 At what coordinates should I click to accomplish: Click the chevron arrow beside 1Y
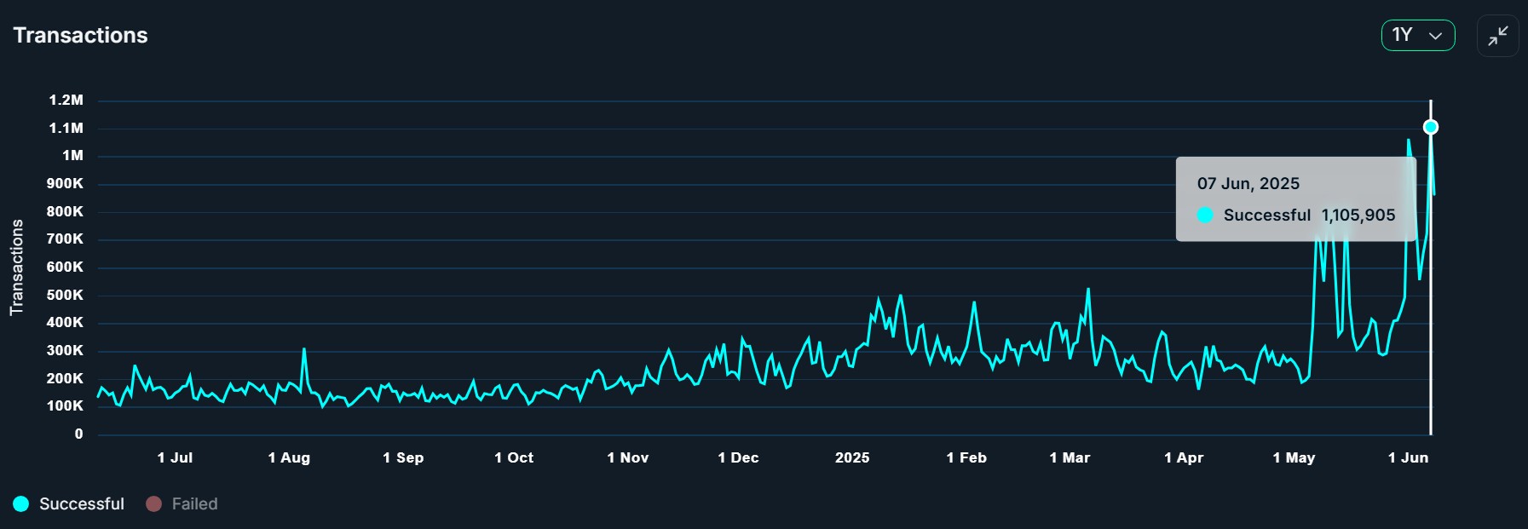[1436, 36]
